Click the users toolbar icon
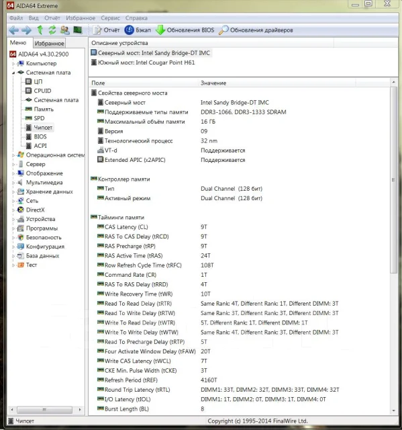 [65, 30]
